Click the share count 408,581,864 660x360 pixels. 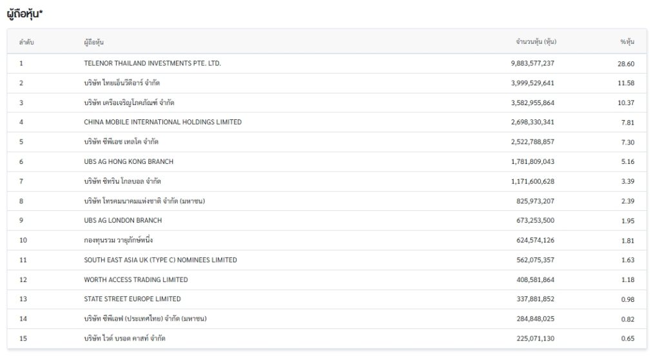(x=536, y=279)
